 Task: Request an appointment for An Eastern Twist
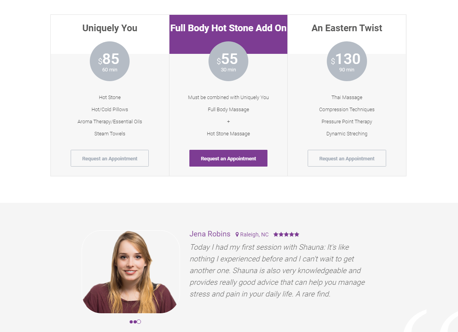point(347,158)
